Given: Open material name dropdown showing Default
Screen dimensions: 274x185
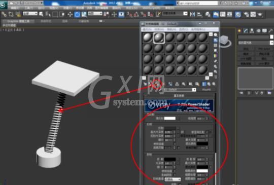Looking at the screenshot, I should pyautogui.click(x=180, y=90).
